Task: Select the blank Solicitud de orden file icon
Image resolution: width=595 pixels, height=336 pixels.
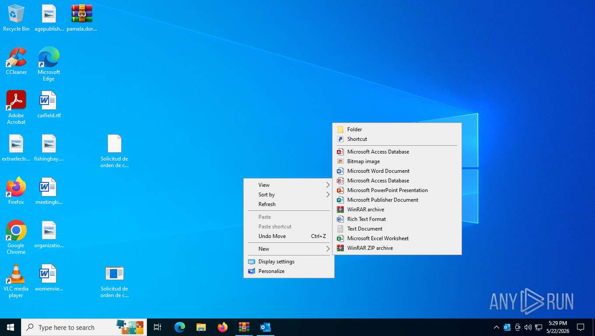Action: coord(115,151)
